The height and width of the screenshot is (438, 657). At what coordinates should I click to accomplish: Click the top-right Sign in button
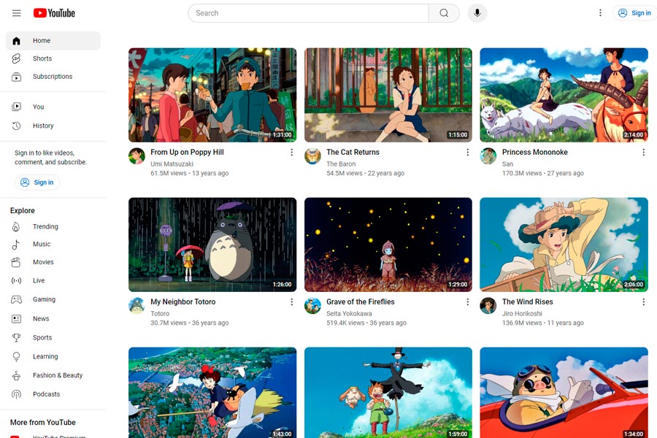[x=635, y=13]
